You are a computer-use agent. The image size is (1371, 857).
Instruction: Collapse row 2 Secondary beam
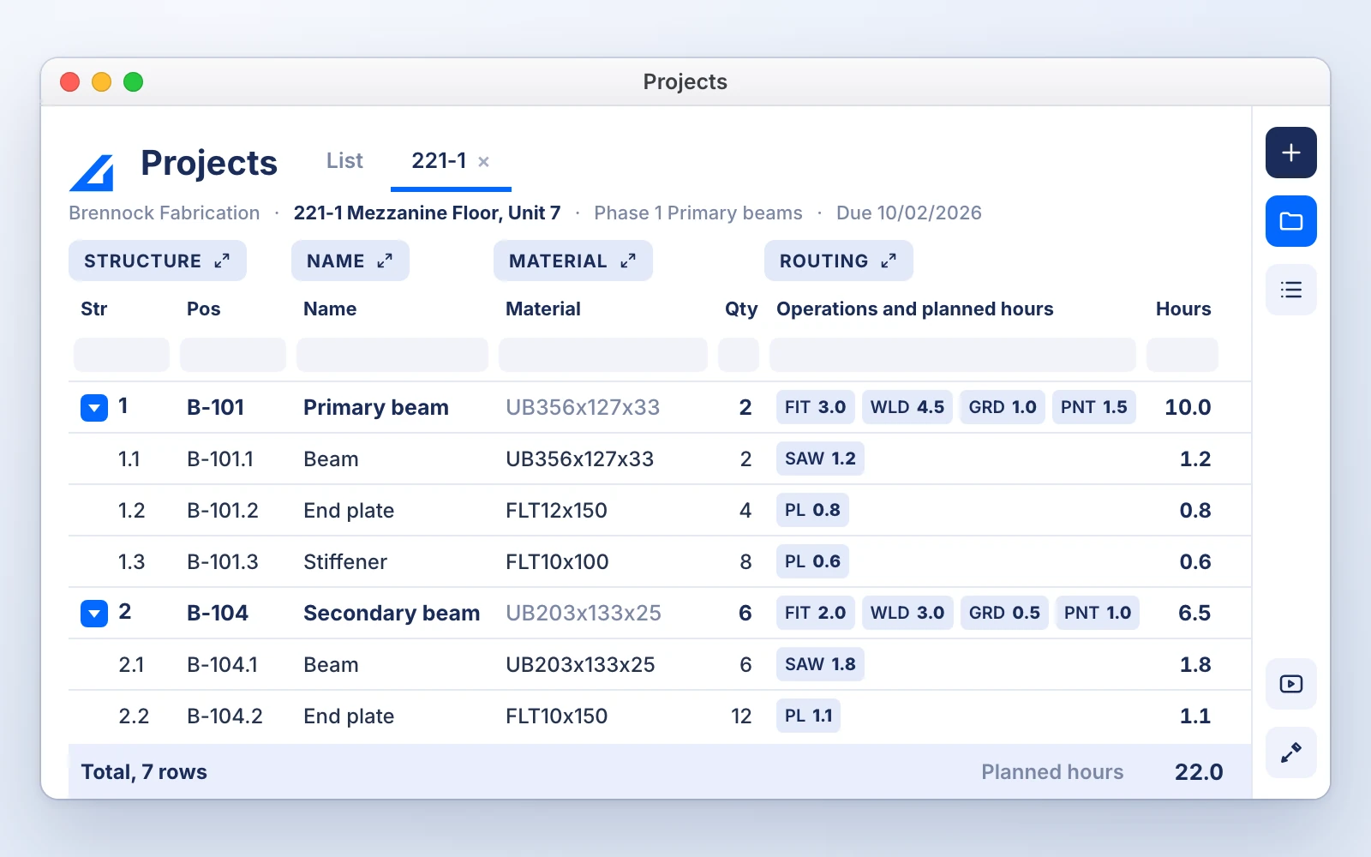coord(94,614)
